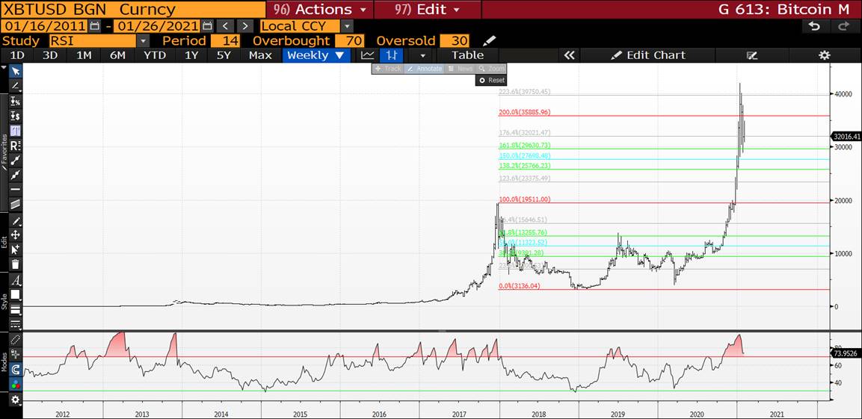Switch to line chart type
The width and height of the screenshot is (862, 419).
click(x=367, y=55)
